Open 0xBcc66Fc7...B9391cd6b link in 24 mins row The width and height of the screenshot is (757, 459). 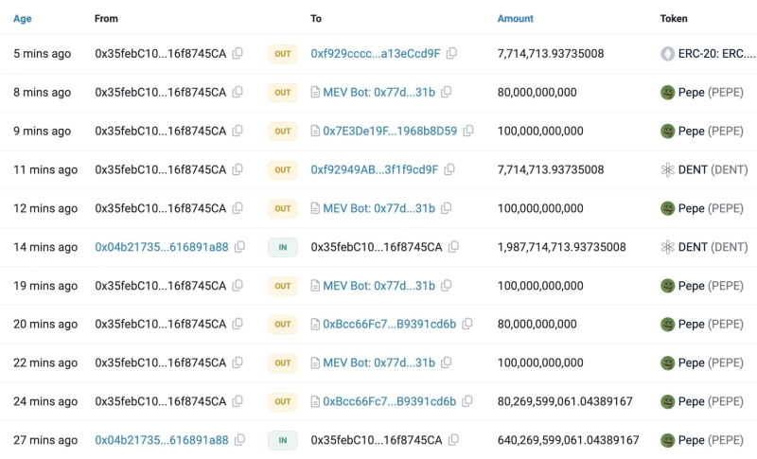(x=389, y=401)
